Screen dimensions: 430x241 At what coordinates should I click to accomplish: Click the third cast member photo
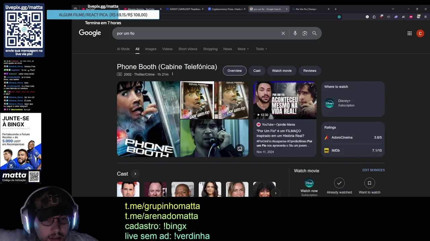point(183,189)
